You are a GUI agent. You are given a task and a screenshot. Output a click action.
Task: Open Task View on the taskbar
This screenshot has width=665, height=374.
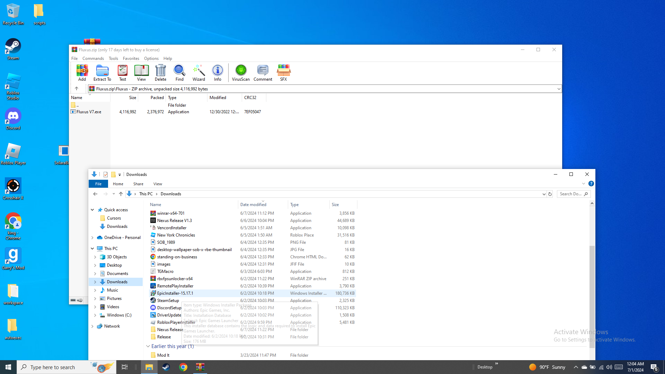[125, 367]
